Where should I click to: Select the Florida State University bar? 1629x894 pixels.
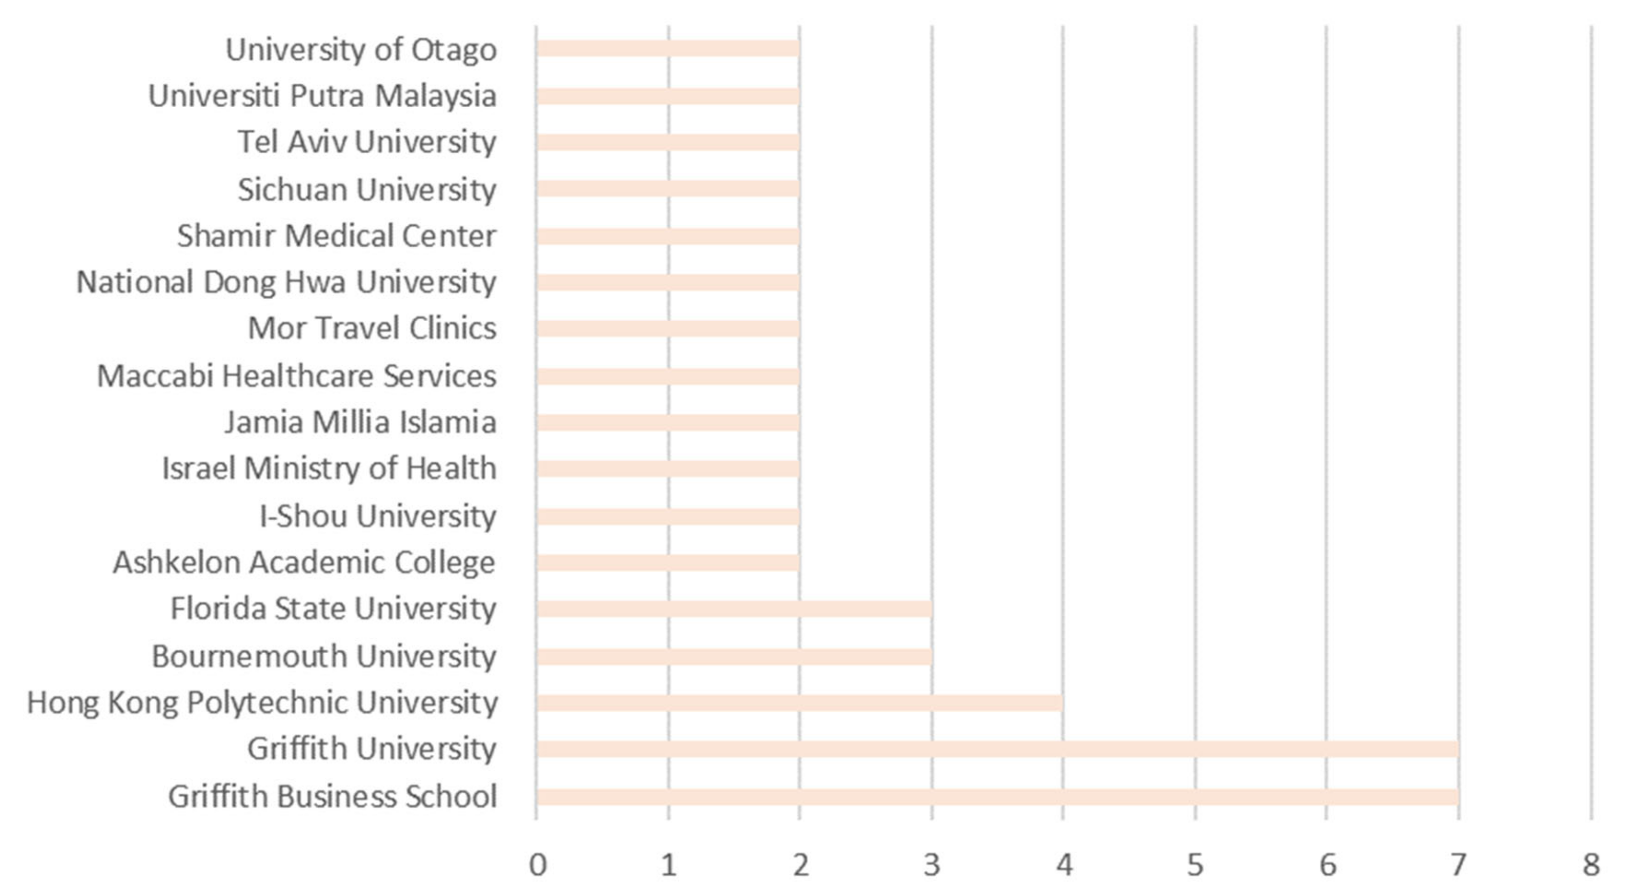tap(734, 609)
